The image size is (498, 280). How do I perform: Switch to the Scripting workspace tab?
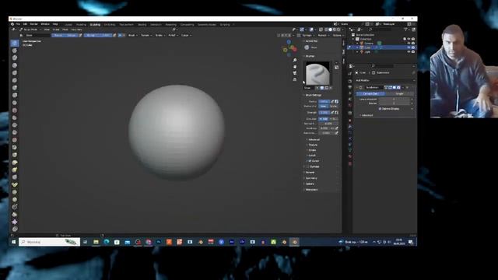coord(225,24)
